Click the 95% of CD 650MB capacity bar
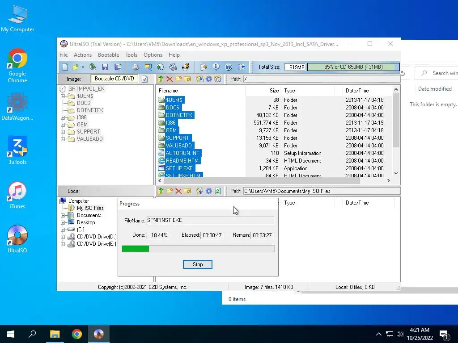 click(x=353, y=67)
